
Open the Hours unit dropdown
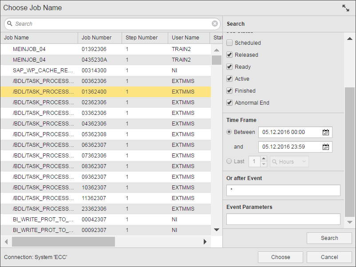tap(289, 162)
